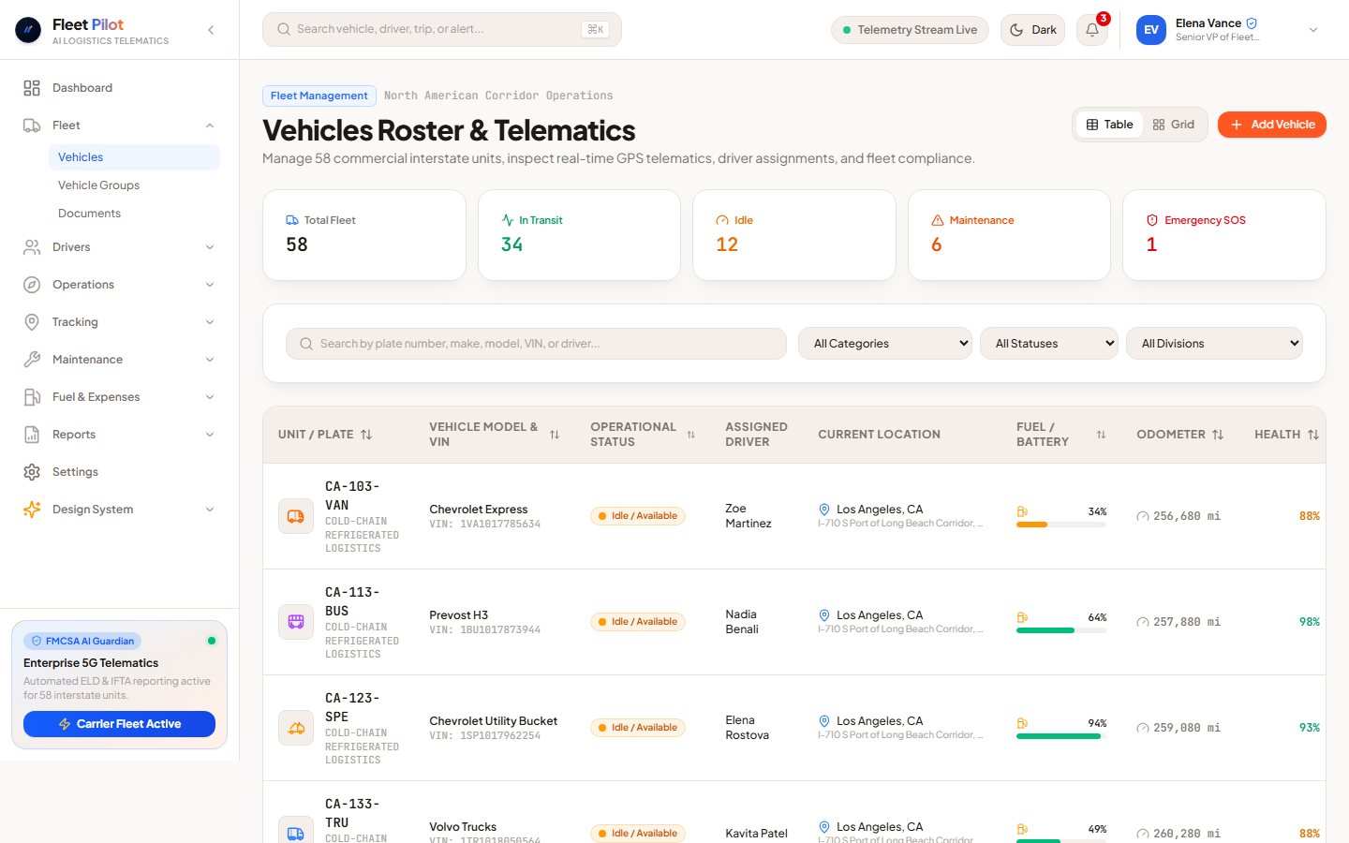Open the All Statuses dropdown

(x=1049, y=344)
